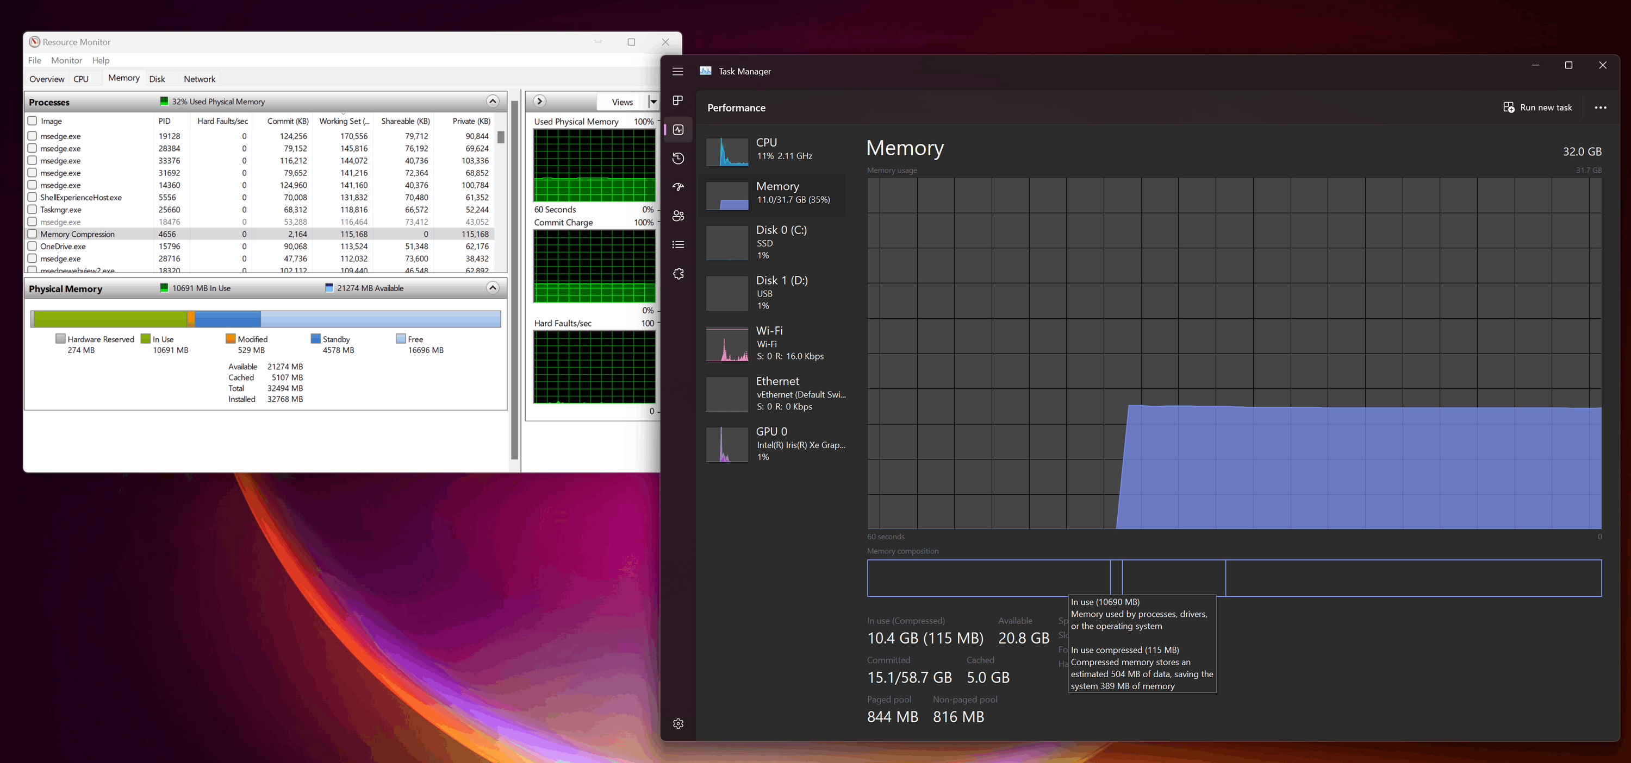1631x763 pixels.
Task: Sort by Working Set (KB) column
Action: [x=344, y=121]
